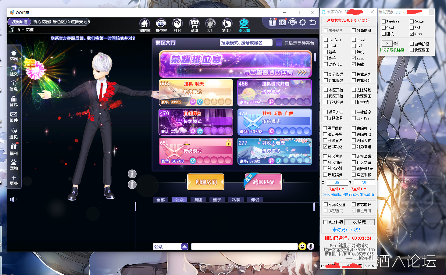This screenshot has height=275, width=446.
Task: Click the microphone icon beside chat input
Action: 311,246
